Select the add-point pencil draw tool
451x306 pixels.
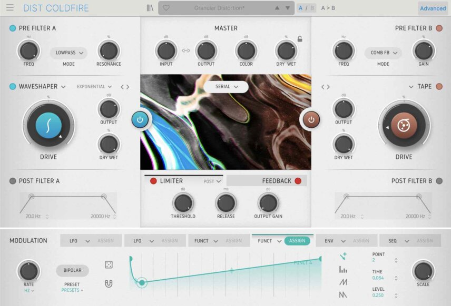(343, 256)
